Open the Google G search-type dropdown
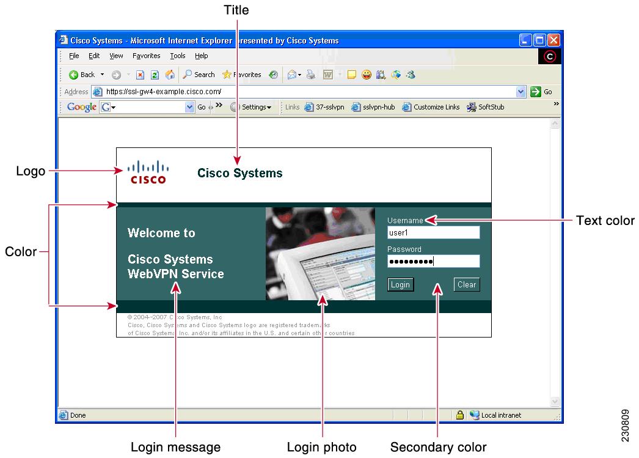The height and width of the screenshot is (458, 639). click(x=113, y=107)
